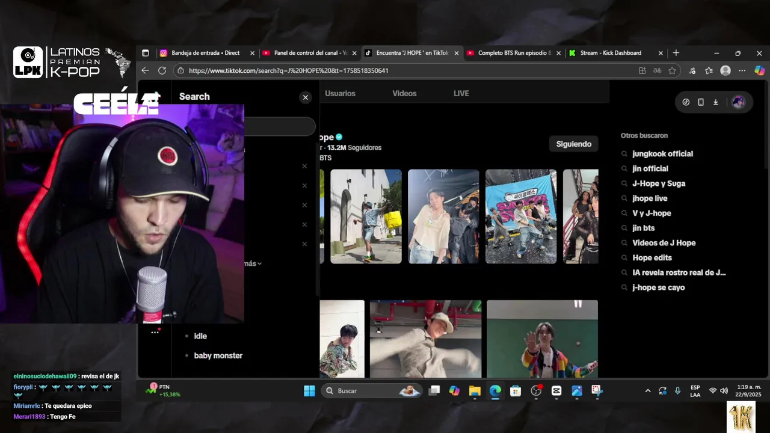Open the Copilot sidebar icon
Viewport: 770px width, 433px height.
[760, 70]
